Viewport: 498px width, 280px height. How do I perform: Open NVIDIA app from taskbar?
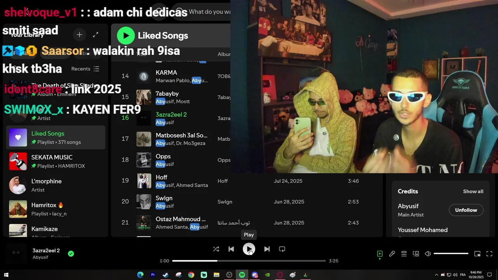tap(267, 275)
